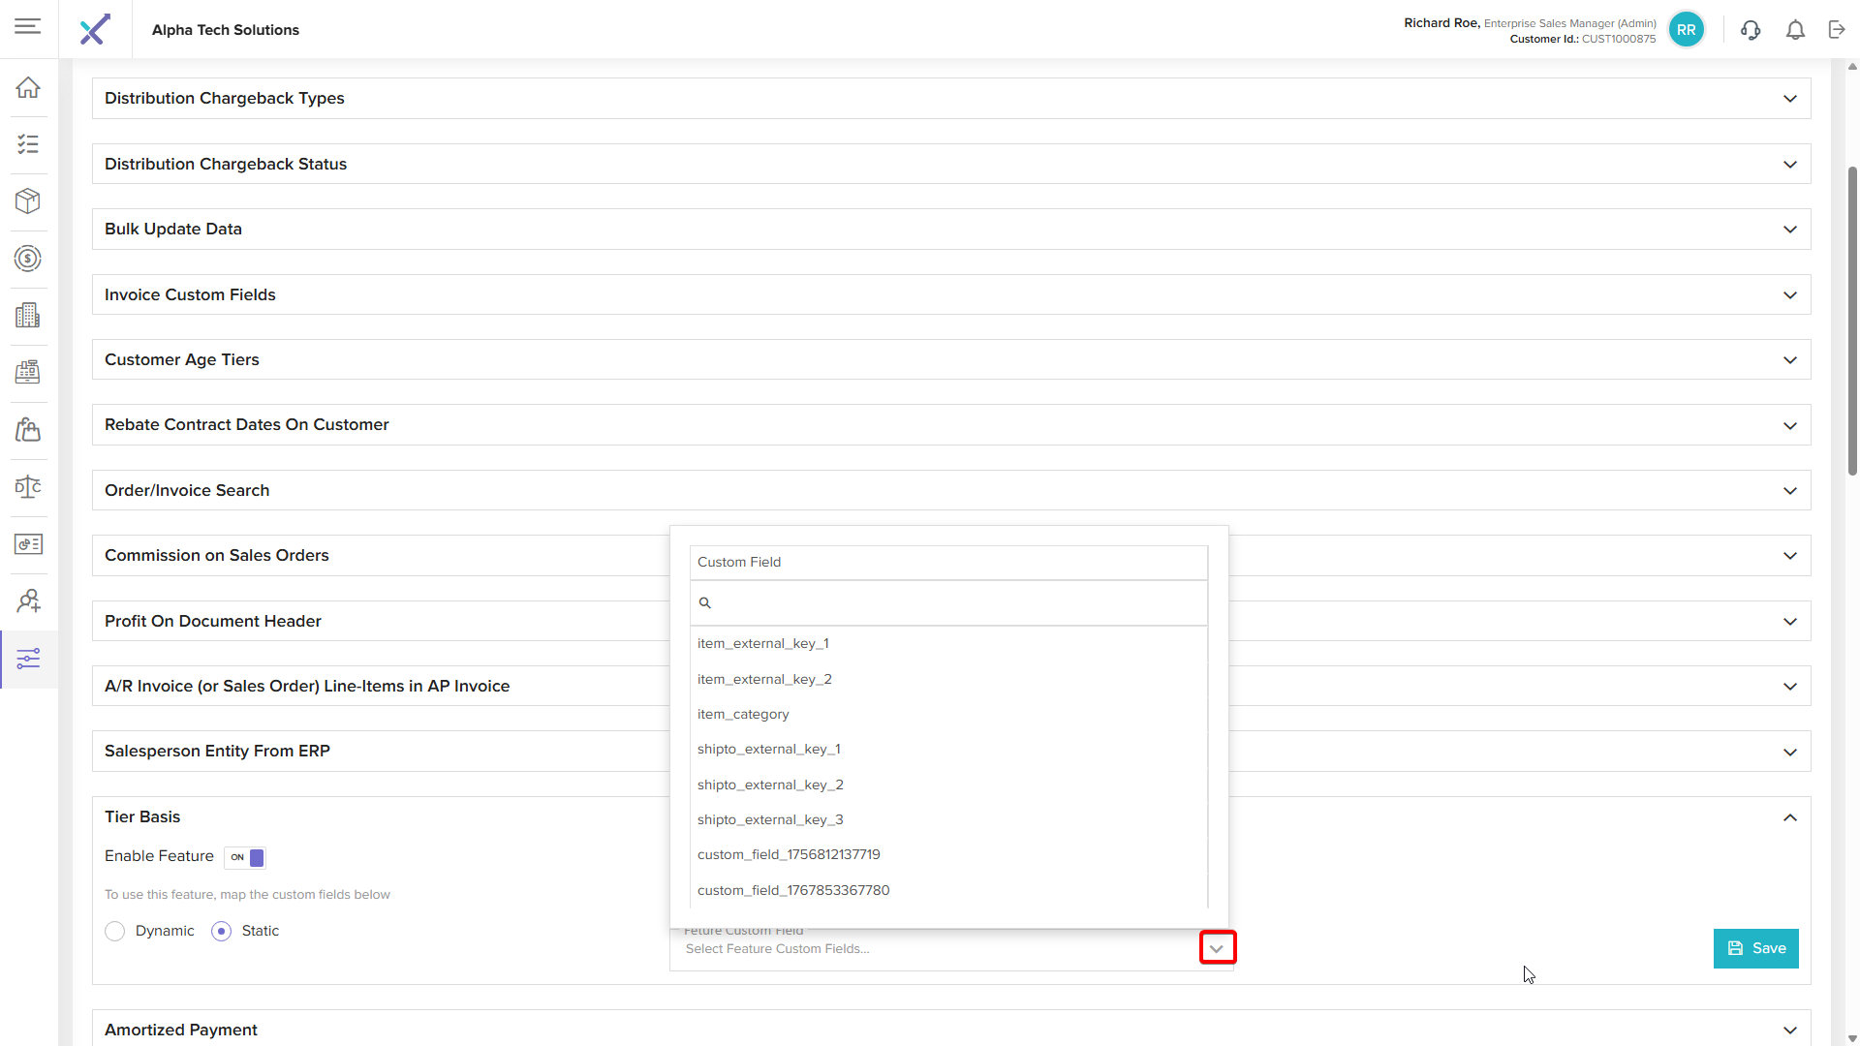Open the checklist tasks sidebar icon
The width and height of the screenshot is (1860, 1046).
[x=28, y=144]
